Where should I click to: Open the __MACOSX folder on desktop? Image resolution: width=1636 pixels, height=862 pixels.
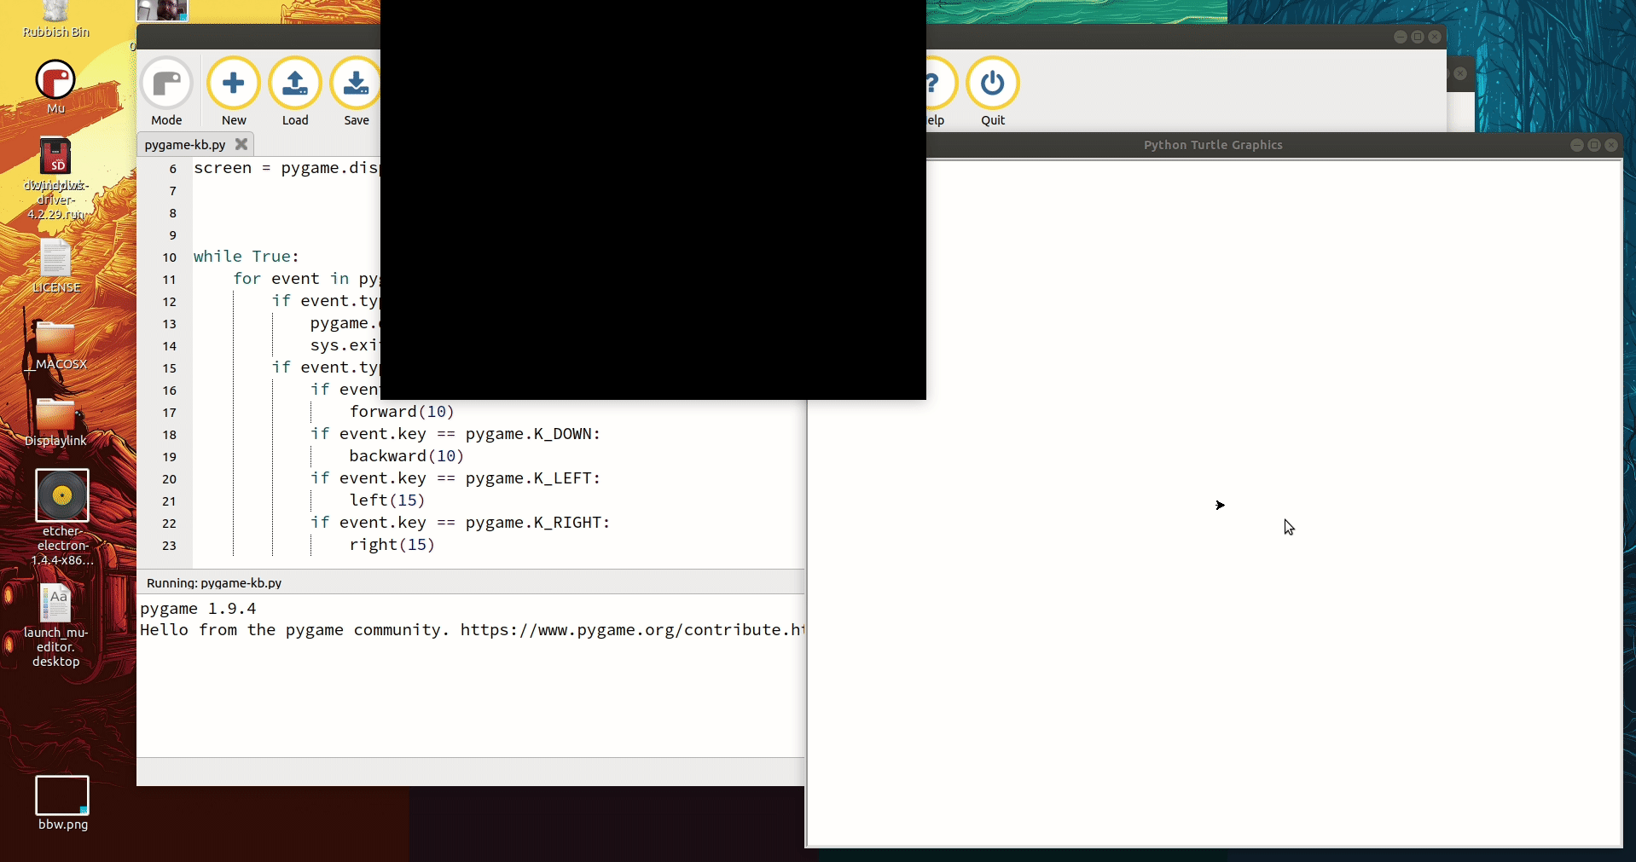point(56,345)
